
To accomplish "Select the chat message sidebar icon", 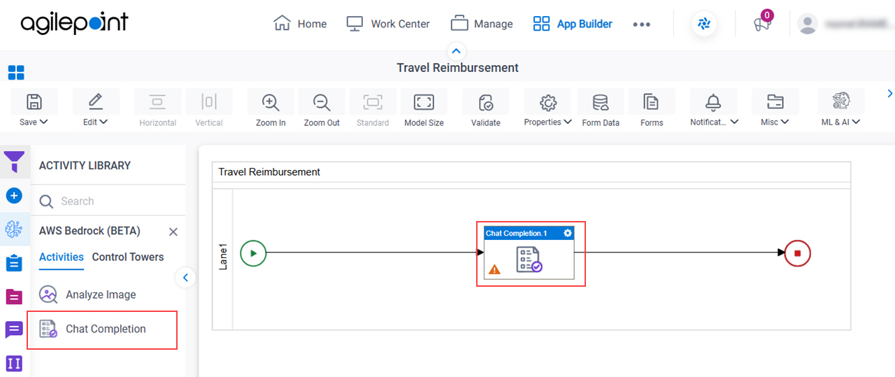I will (x=14, y=330).
